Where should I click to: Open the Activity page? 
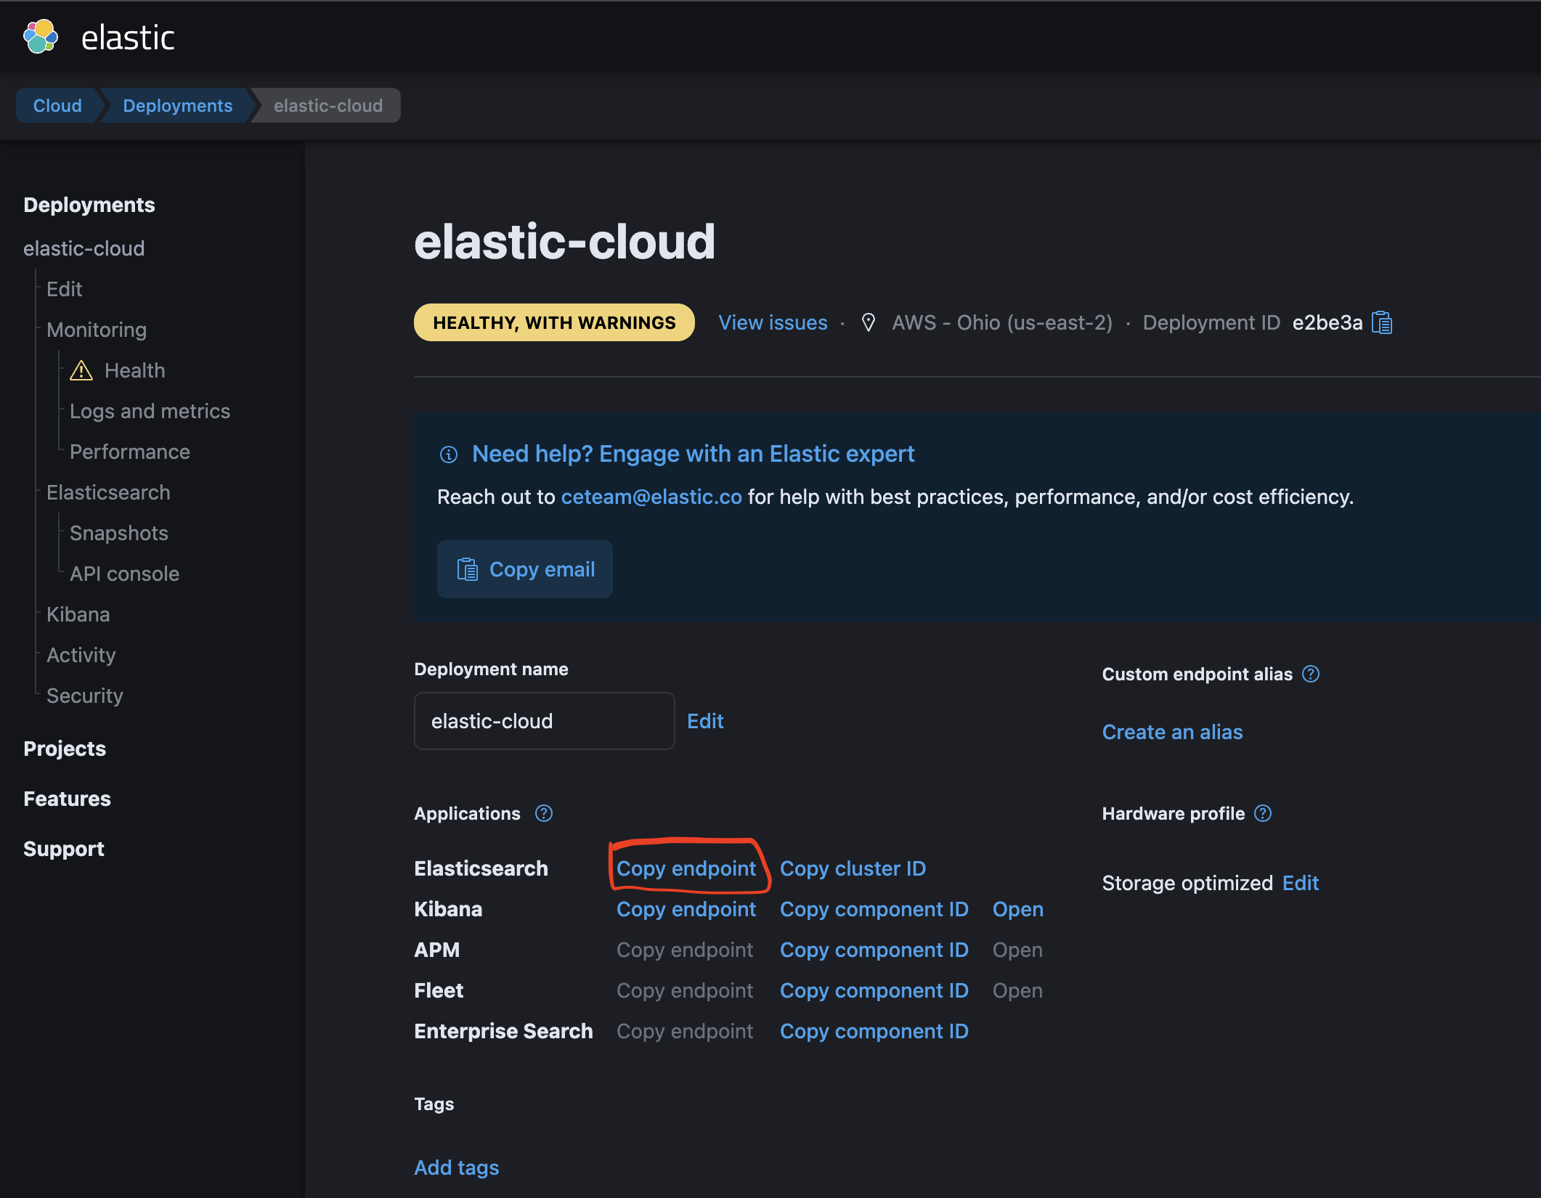point(81,655)
